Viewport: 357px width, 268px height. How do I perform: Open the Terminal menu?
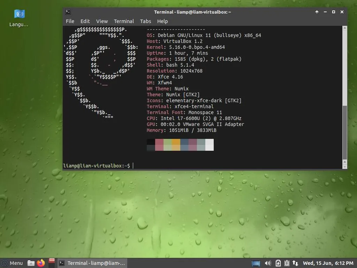[124, 21]
